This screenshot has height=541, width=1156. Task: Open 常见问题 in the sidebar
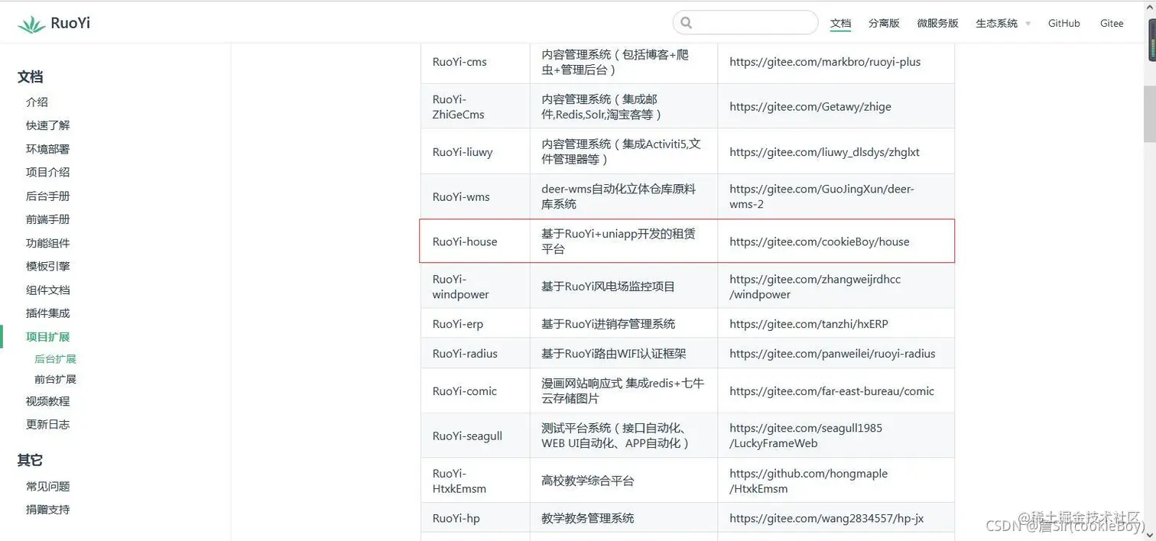point(47,486)
